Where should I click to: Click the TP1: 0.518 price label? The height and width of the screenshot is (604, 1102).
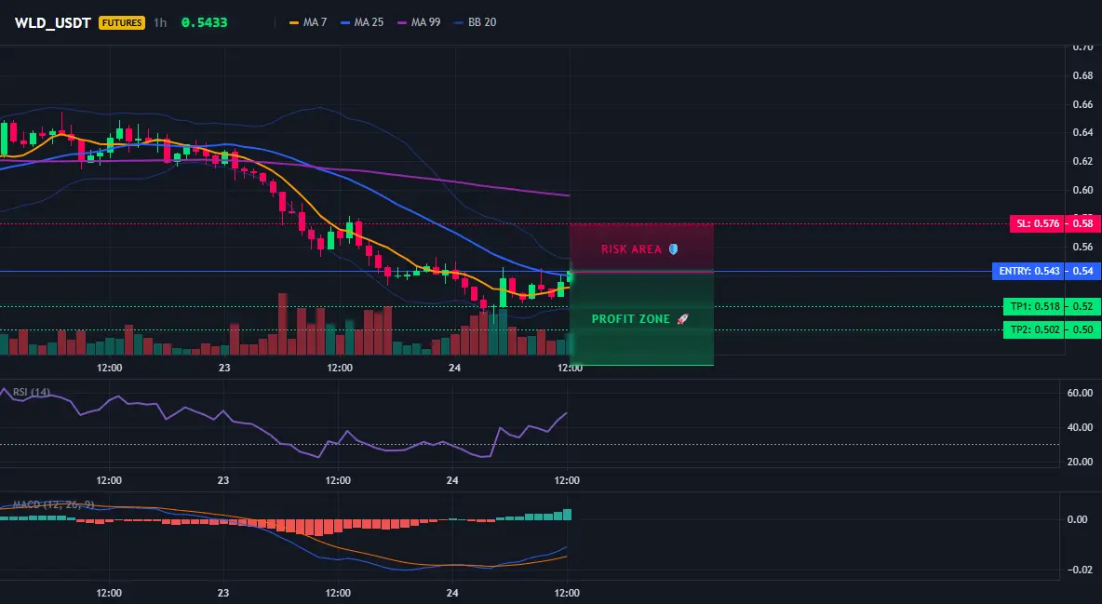tap(1035, 306)
